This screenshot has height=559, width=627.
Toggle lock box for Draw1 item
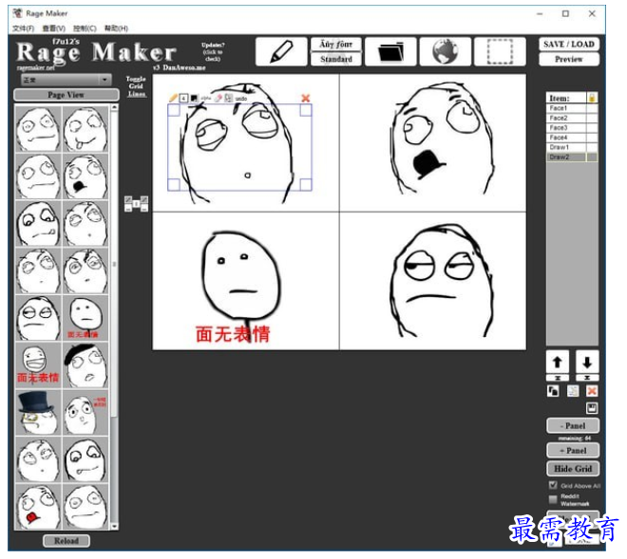[592, 147]
